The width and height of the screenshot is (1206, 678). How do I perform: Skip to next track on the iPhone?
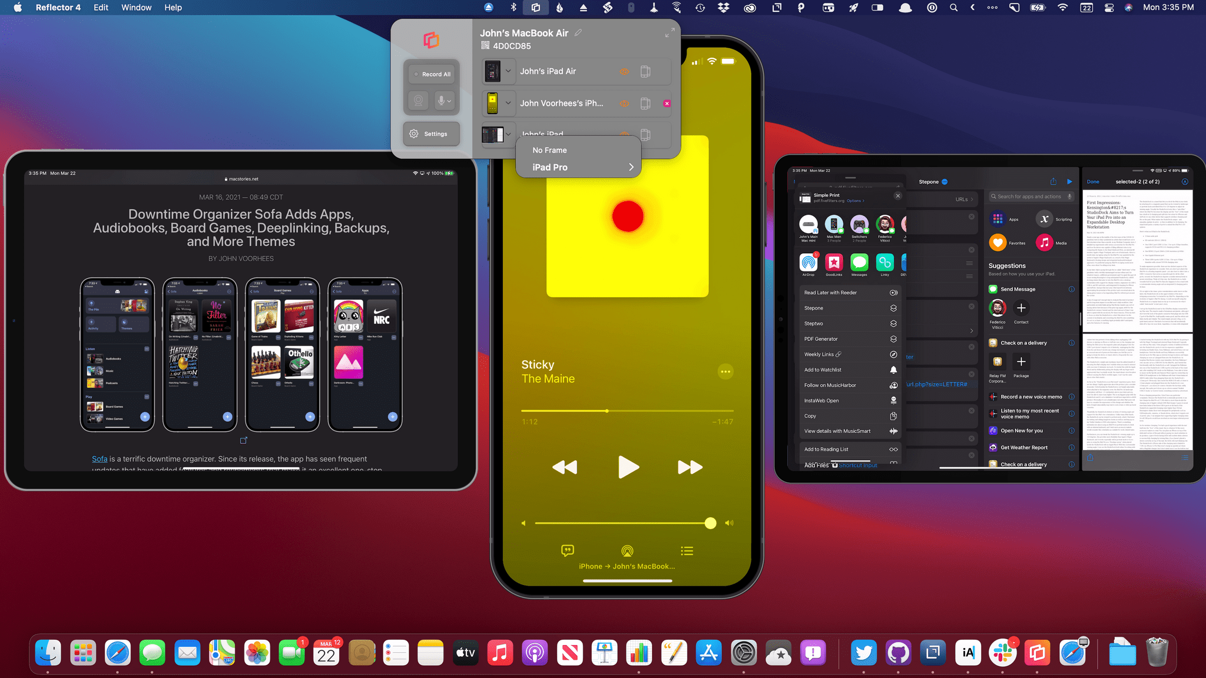(690, 467)
